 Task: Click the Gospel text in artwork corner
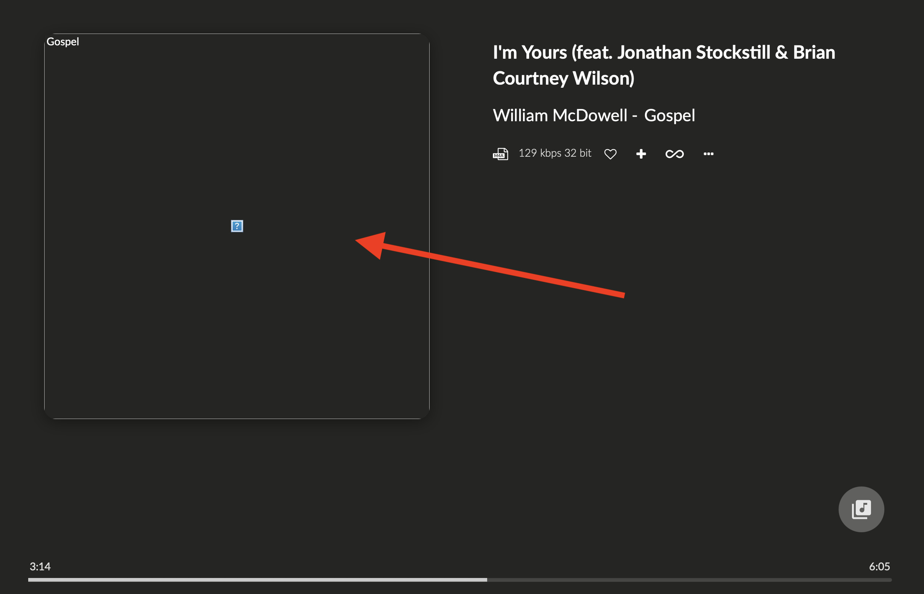pos(63,42)
